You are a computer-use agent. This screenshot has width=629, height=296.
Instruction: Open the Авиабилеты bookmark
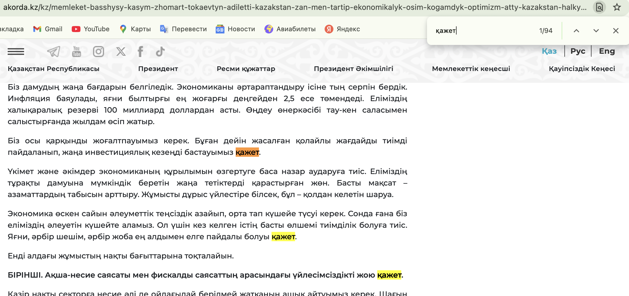pos(290,29)
